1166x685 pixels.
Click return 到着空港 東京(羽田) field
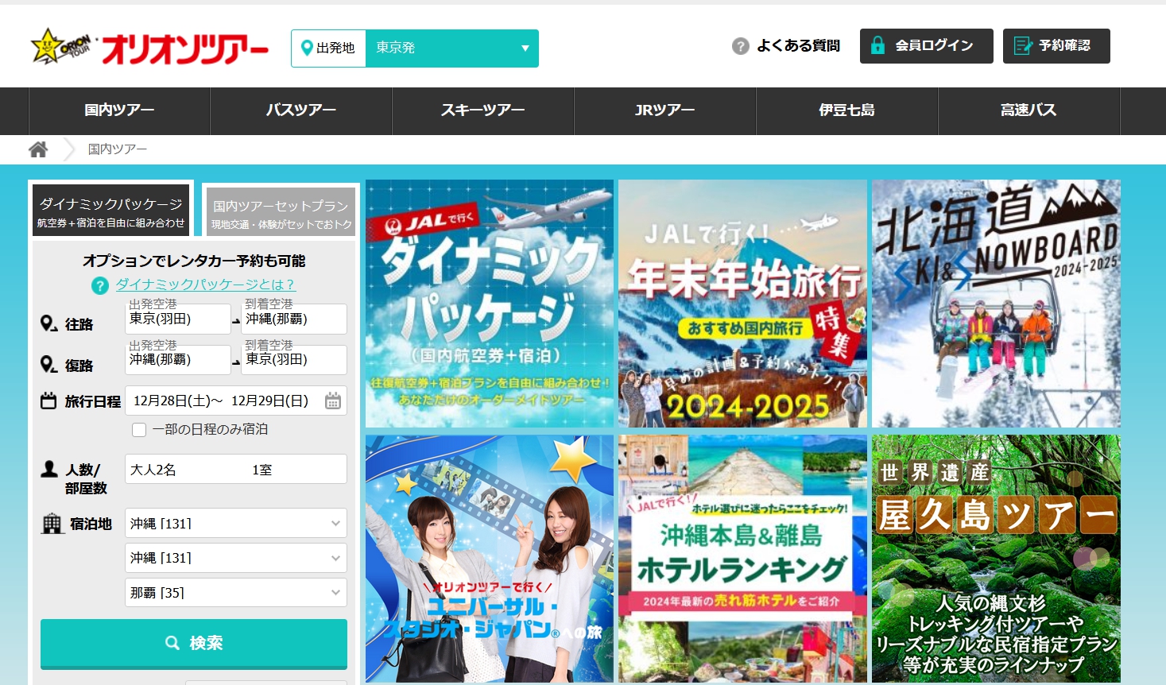[x=294, y=360]
